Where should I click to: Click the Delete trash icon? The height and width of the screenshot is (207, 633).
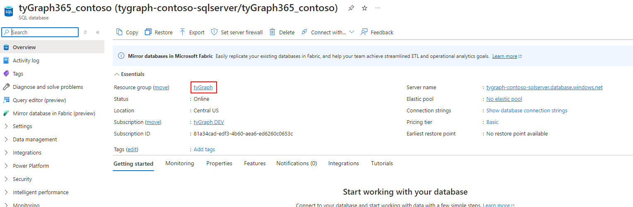273,32
